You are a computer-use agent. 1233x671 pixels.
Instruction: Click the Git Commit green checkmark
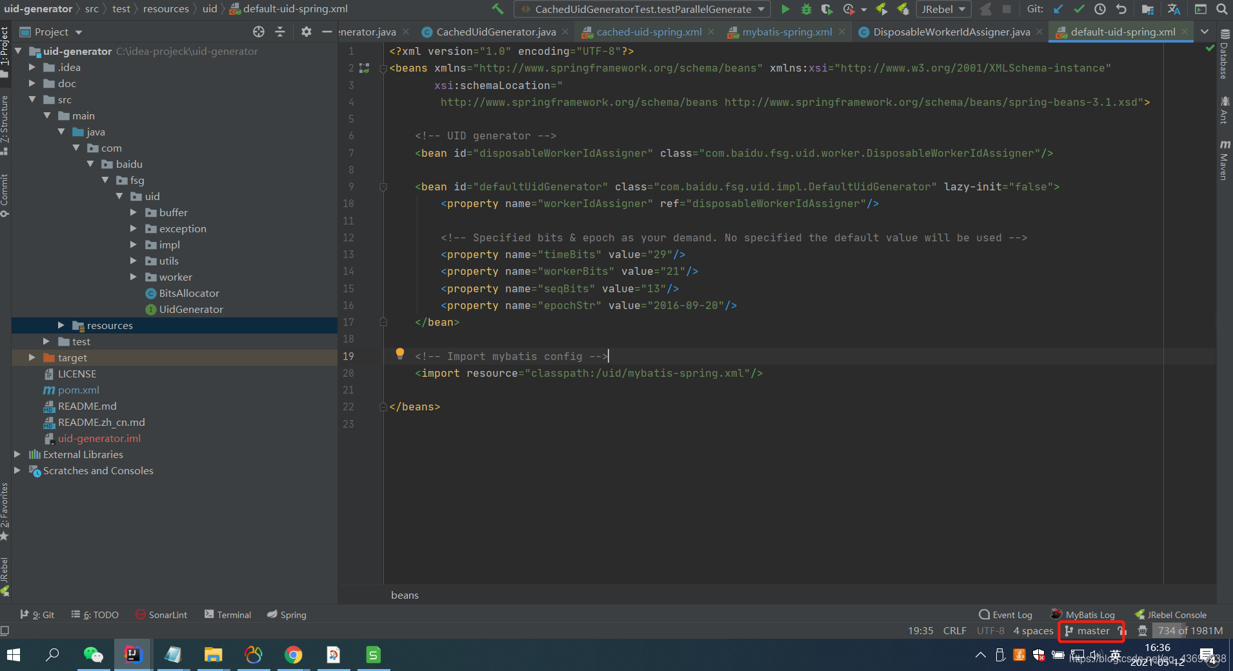click(x=1079, y=9)
